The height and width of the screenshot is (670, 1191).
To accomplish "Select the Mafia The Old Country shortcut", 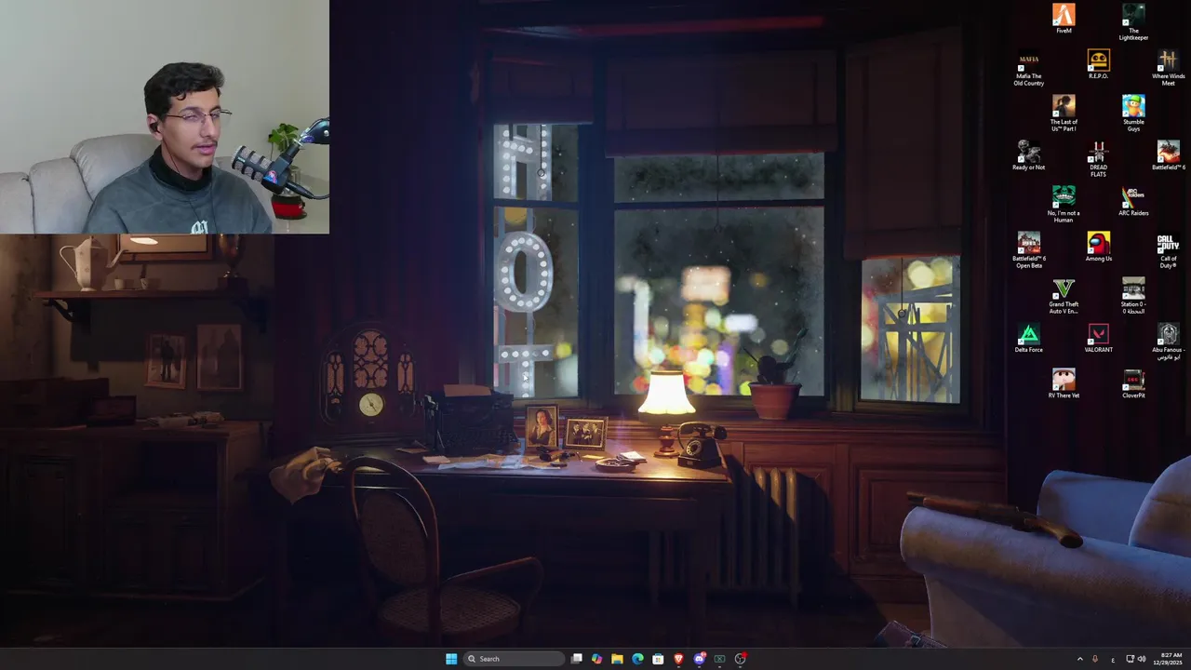I will (x=1028, y=68).
